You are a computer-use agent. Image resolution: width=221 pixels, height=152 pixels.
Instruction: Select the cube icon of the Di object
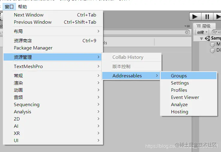coord(213,50)
